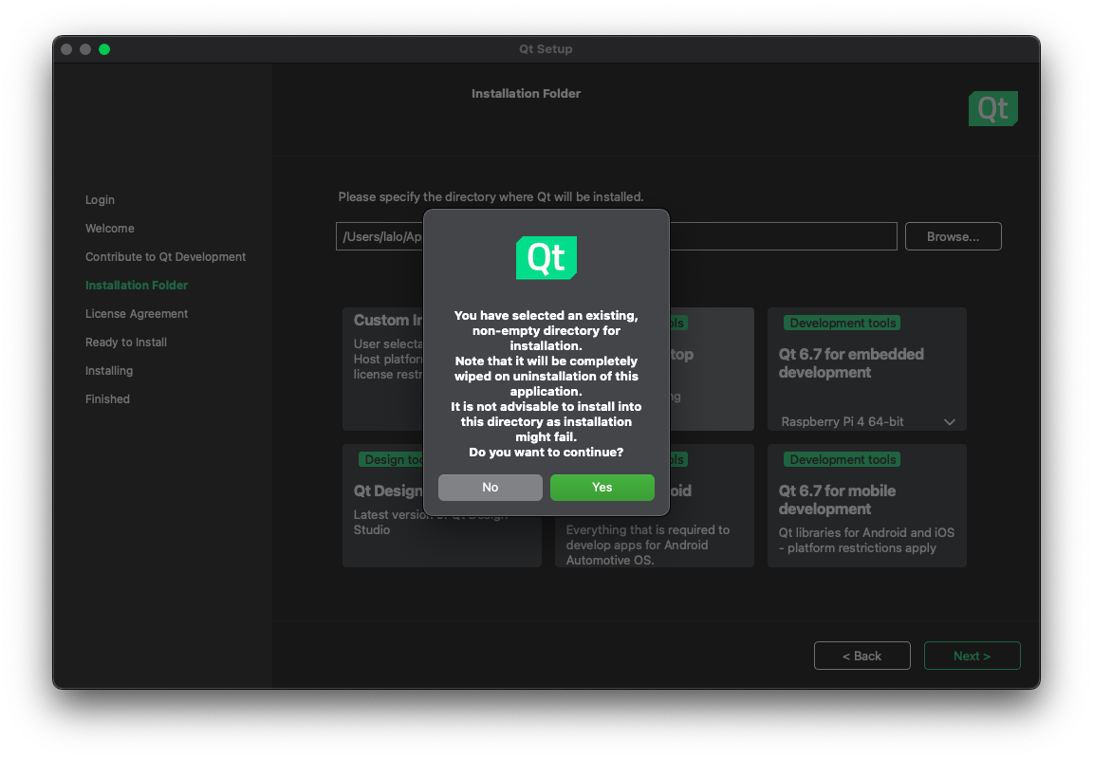Proceed with the Next > button
The width and height of the screenshot is (1093, 759).
tap(972, 656)
